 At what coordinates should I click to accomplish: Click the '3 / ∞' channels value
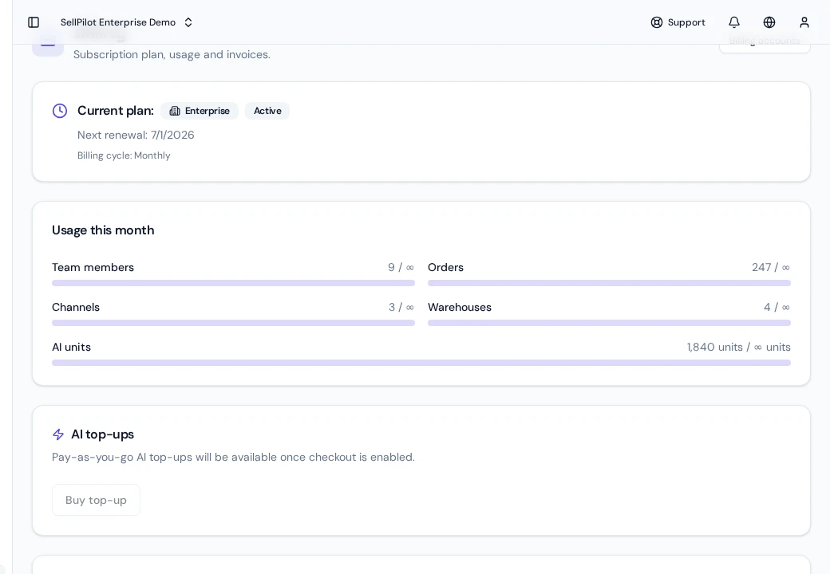(401, 307)
